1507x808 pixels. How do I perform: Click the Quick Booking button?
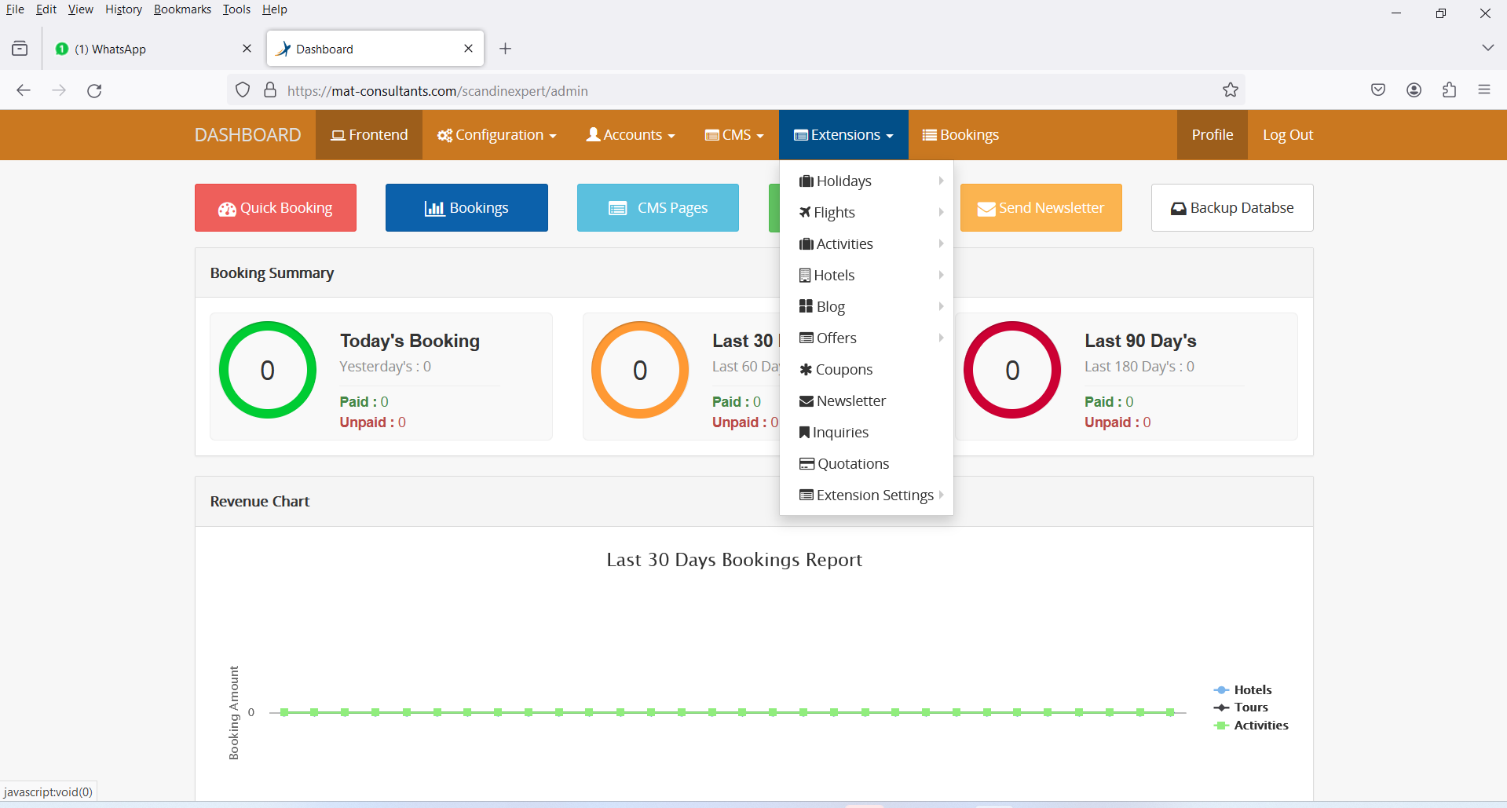pyautogui.click(x=276, y=208)
